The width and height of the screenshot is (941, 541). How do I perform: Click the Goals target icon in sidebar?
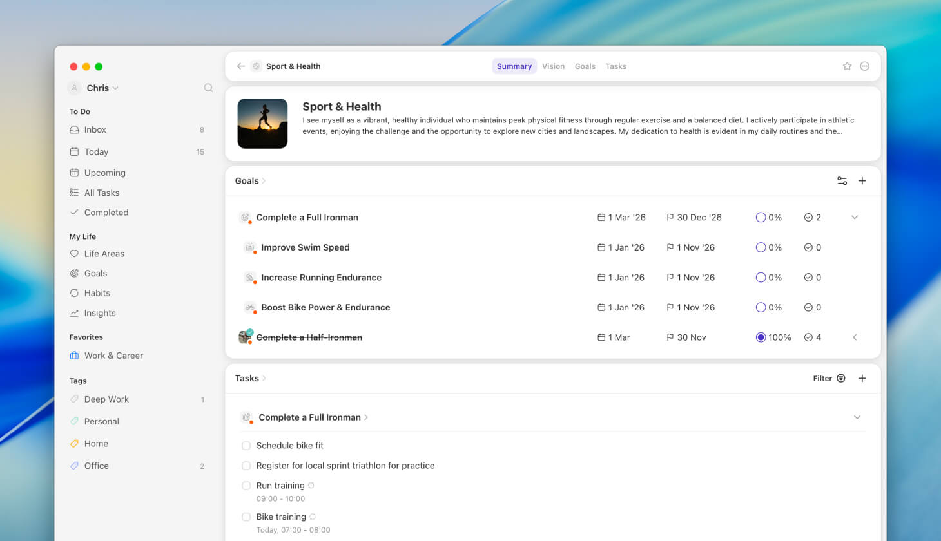[74, 273]
